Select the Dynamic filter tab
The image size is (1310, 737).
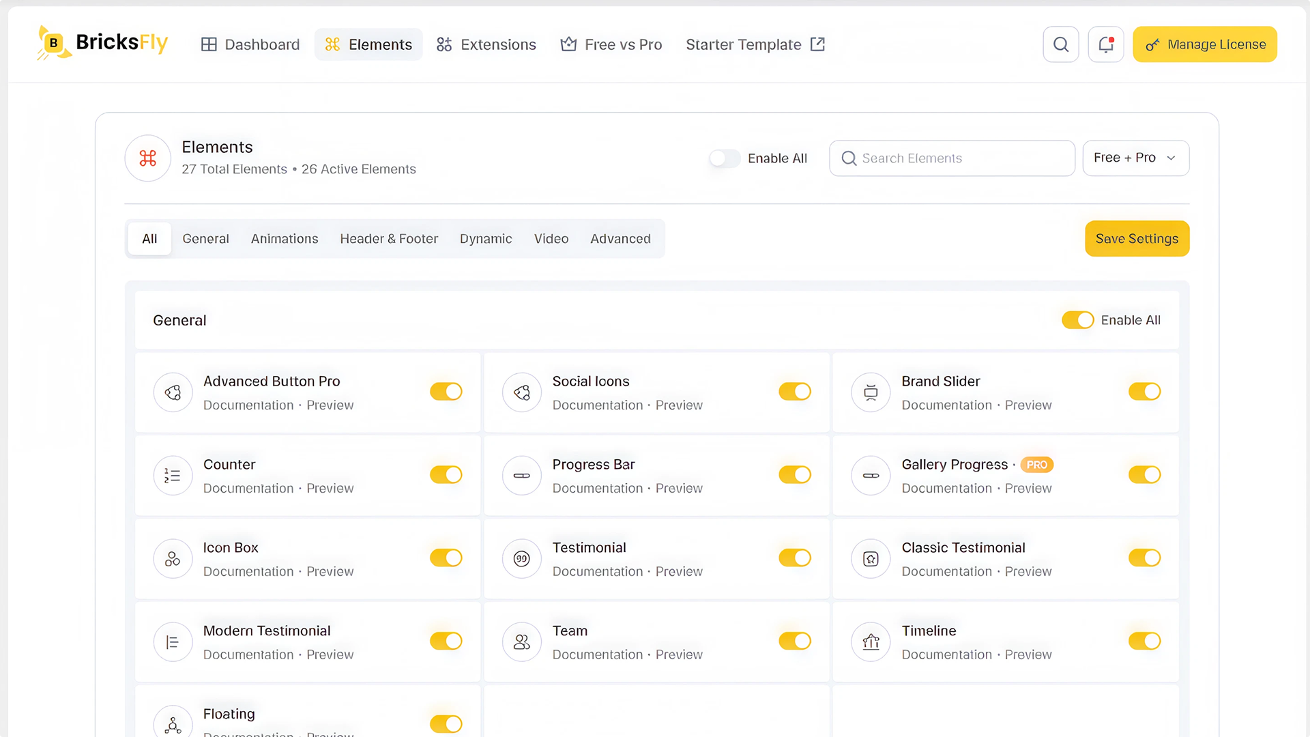486,239
